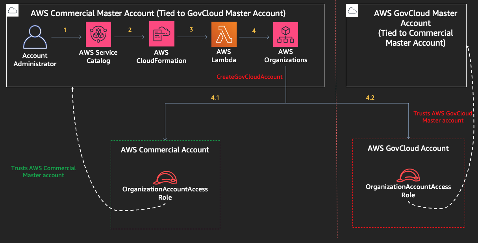Image resolution: width=478 pixels, height=243 pixels.
Task: Click the red "Trusts AWS GovCloud Master account" text
Action: point(443,117)
